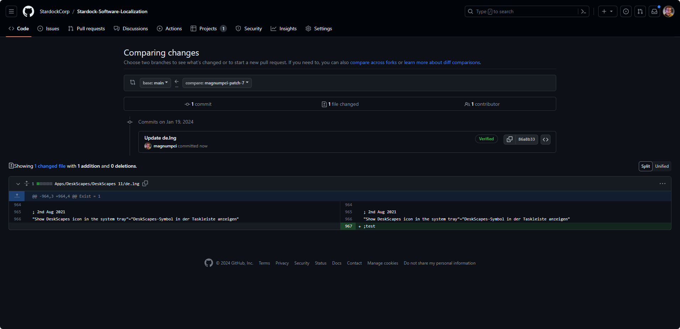
Task: Switch to the Projects tab
Action: [x=208, y=28]
